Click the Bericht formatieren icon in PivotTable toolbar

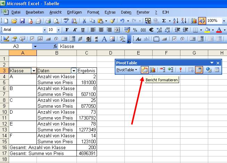145,70
